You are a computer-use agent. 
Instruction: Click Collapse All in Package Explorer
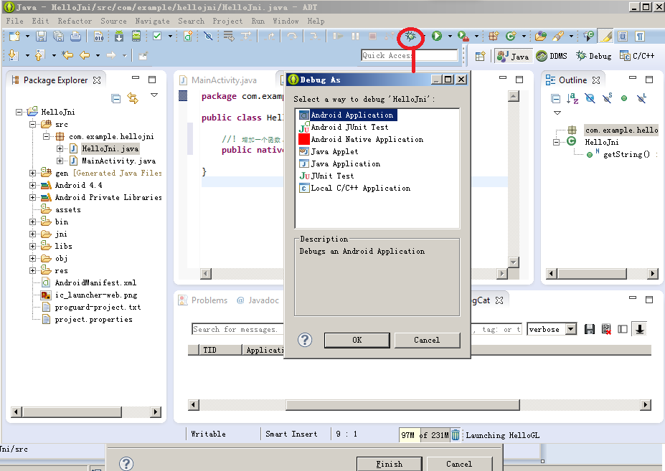pos(116,98)
